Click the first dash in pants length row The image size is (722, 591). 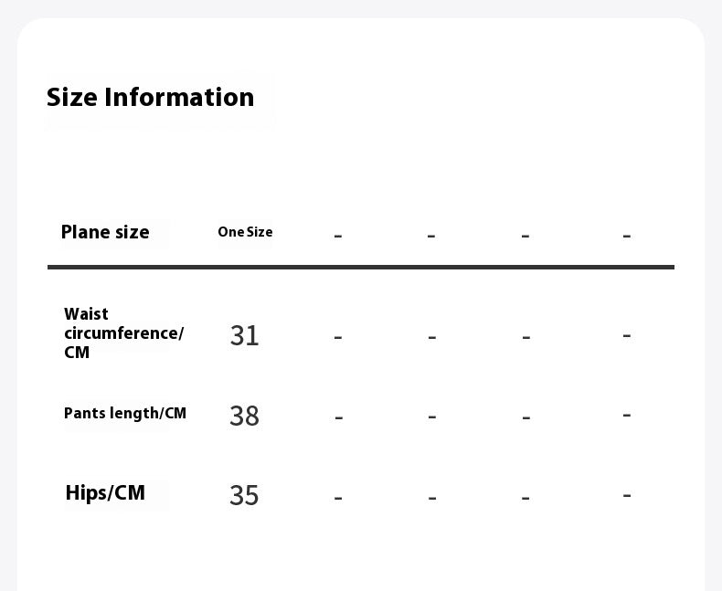click(x=339, y=417)
